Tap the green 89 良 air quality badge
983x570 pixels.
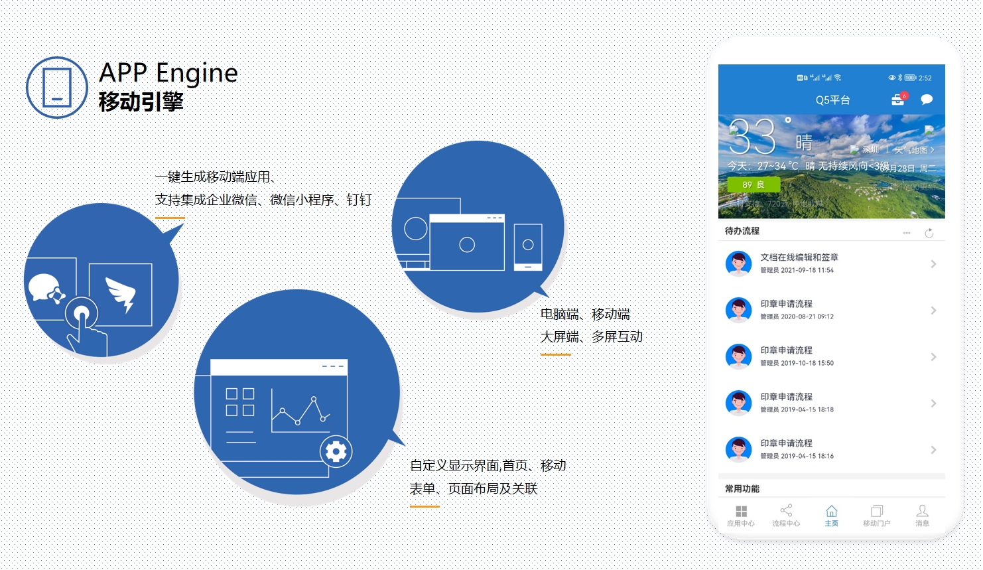pos(754,184)
